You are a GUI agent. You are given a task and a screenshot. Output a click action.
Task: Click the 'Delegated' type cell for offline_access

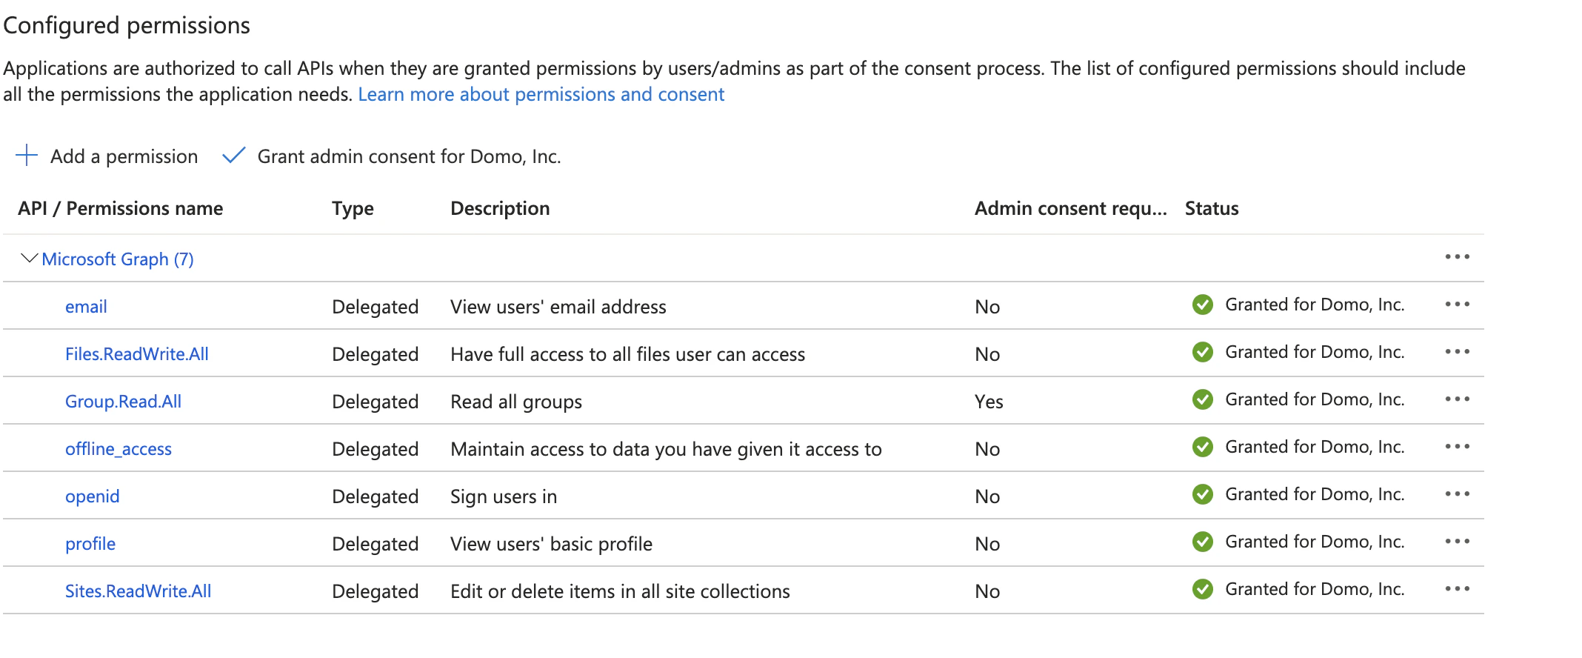[x=376, y=449]
